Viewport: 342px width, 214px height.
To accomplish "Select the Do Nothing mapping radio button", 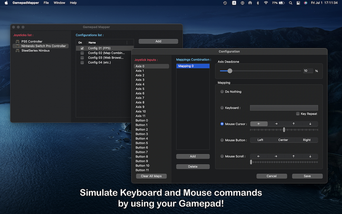I will (x=222, y=91).
